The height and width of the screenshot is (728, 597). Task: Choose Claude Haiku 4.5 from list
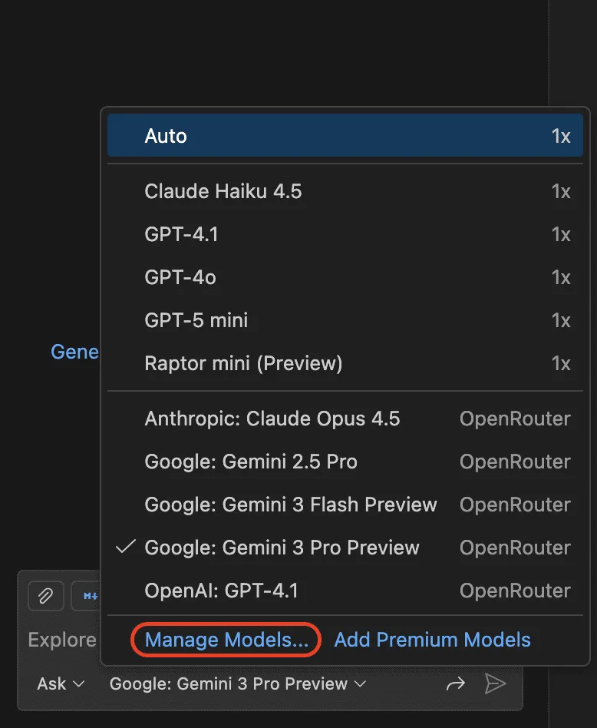pos(345,191)
